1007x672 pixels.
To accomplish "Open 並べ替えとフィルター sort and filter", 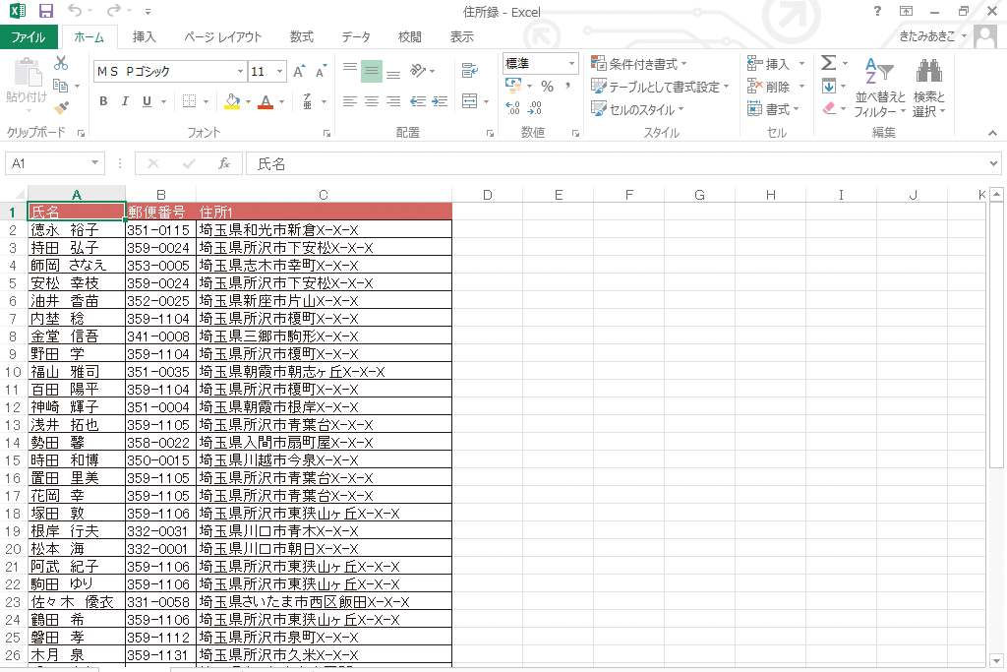I will pyautogui.click(x=879, y=87).
